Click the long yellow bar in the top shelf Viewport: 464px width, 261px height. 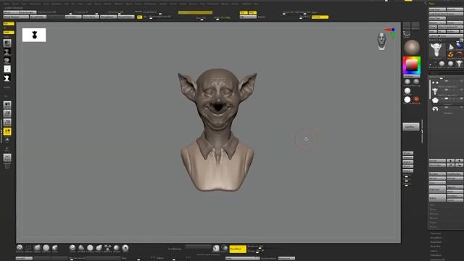click(195, 12)
